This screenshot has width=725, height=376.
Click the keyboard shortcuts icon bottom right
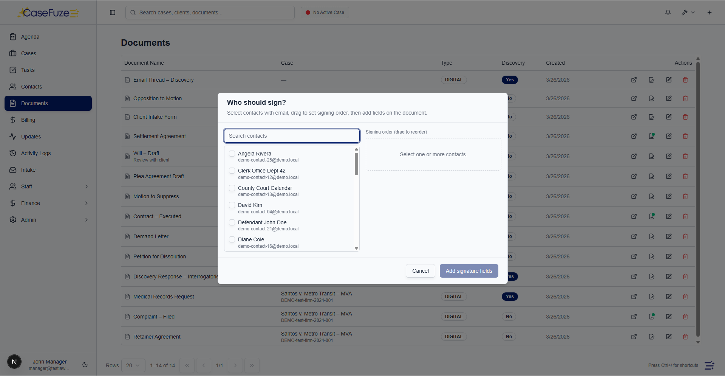point(709,365)
